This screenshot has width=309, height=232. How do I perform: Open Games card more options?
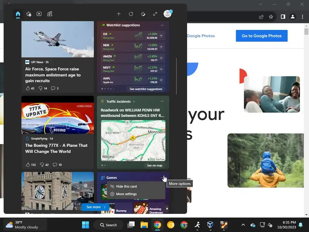[162, 178]
